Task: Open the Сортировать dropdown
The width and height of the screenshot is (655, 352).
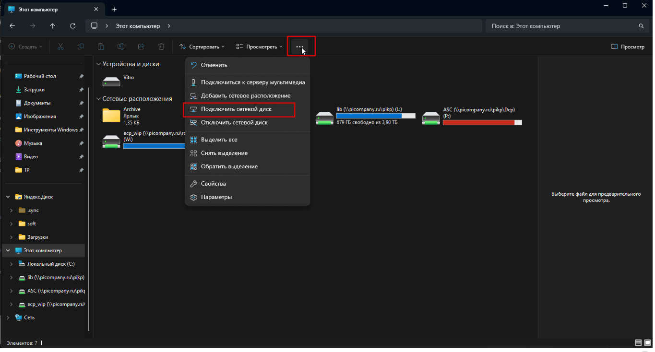Action: (x=202, y=47)
